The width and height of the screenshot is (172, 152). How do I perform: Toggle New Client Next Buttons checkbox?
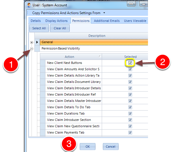[x=130, y=63]
